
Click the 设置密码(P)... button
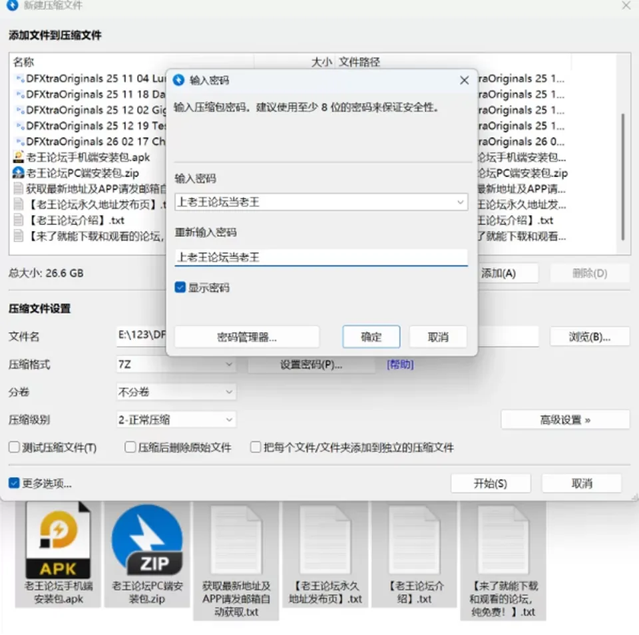tap(312, 364)
